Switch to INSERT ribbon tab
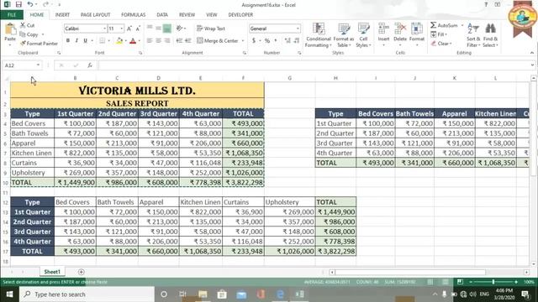The width and height of the screenshot is (538, 302). tap(62, 15)
